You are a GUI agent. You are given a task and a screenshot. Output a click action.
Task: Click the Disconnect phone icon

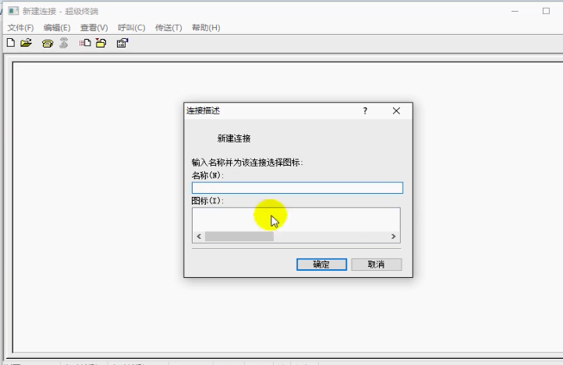(64, 43)
